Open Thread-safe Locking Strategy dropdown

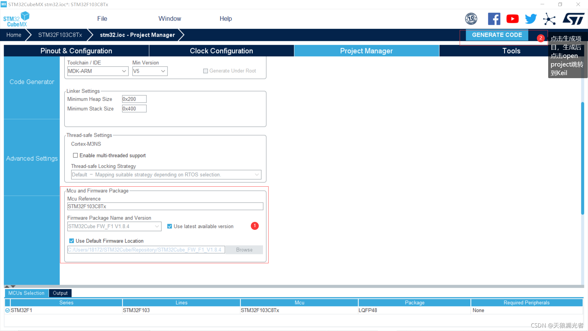click(x=166, y=175)
